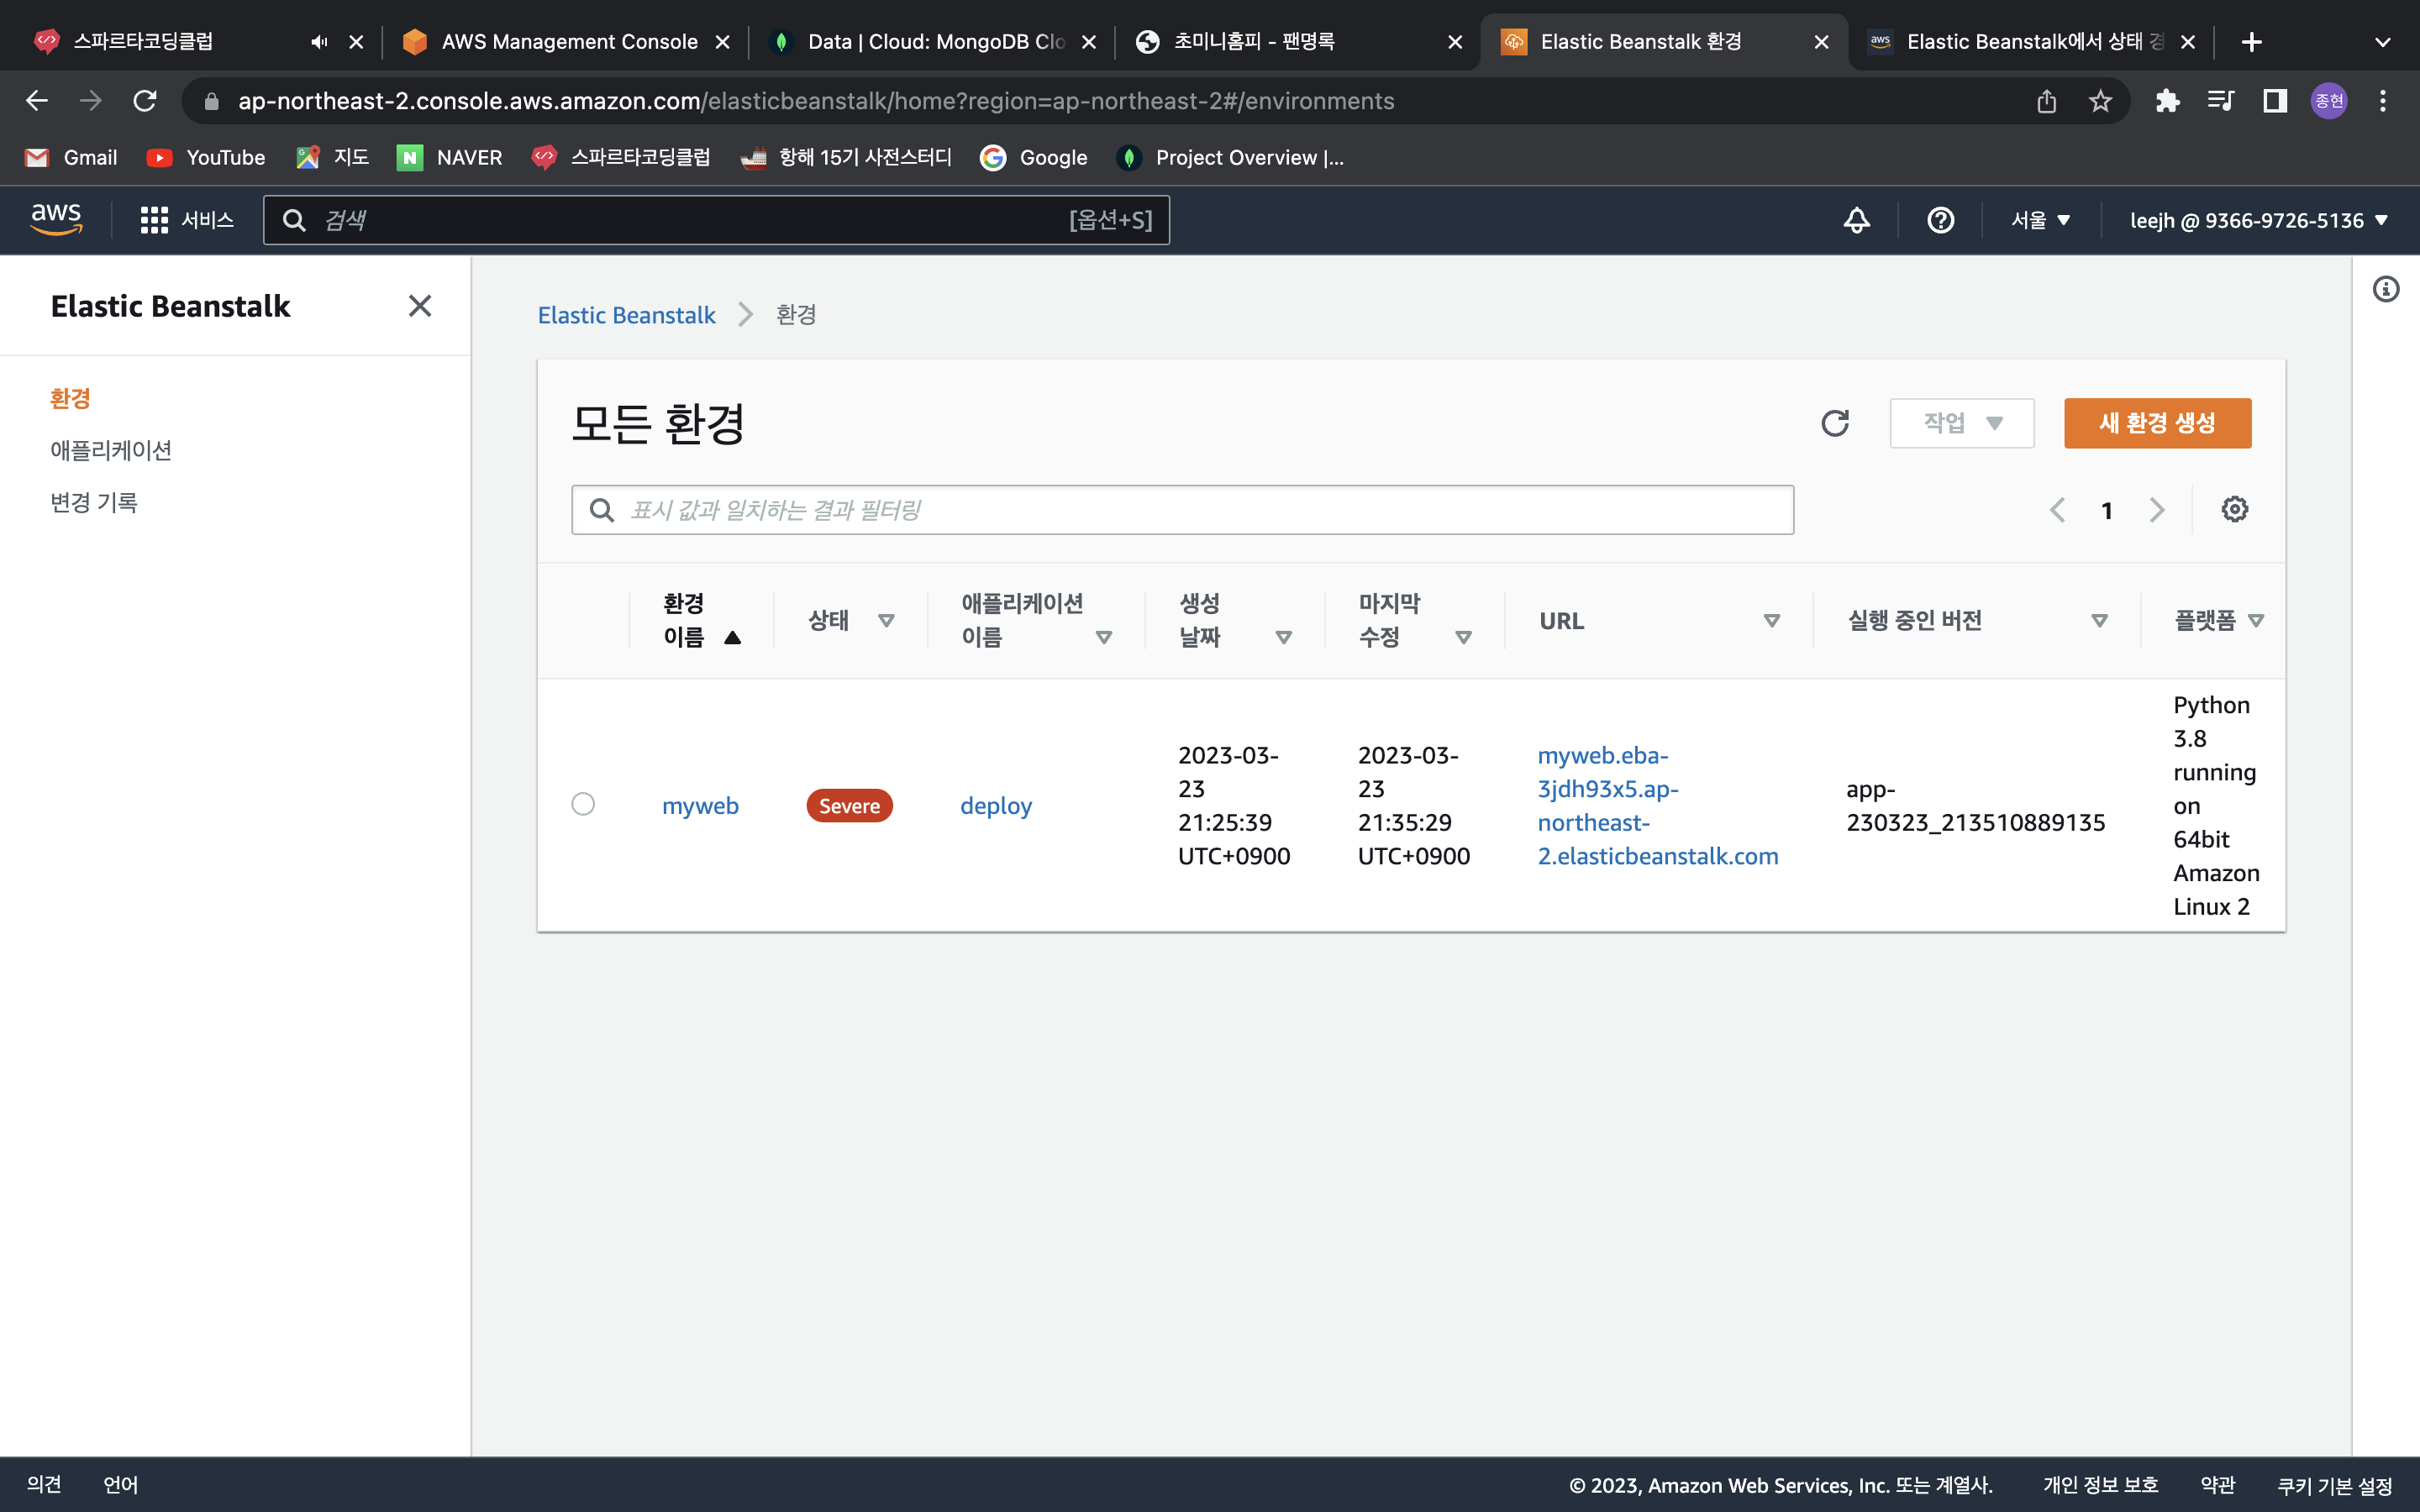
Task: Switch to the AWS Management Console tab
Action: [565, 42]
